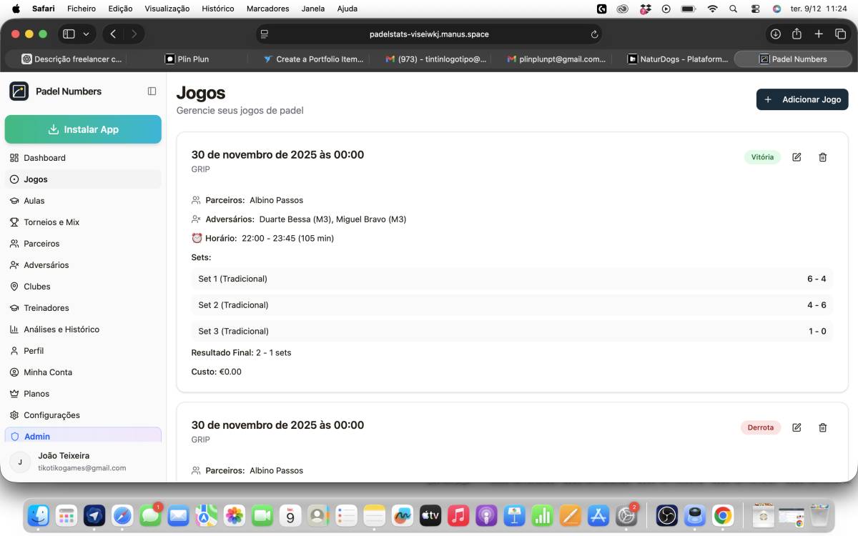Reload the padelstats page

594,34
